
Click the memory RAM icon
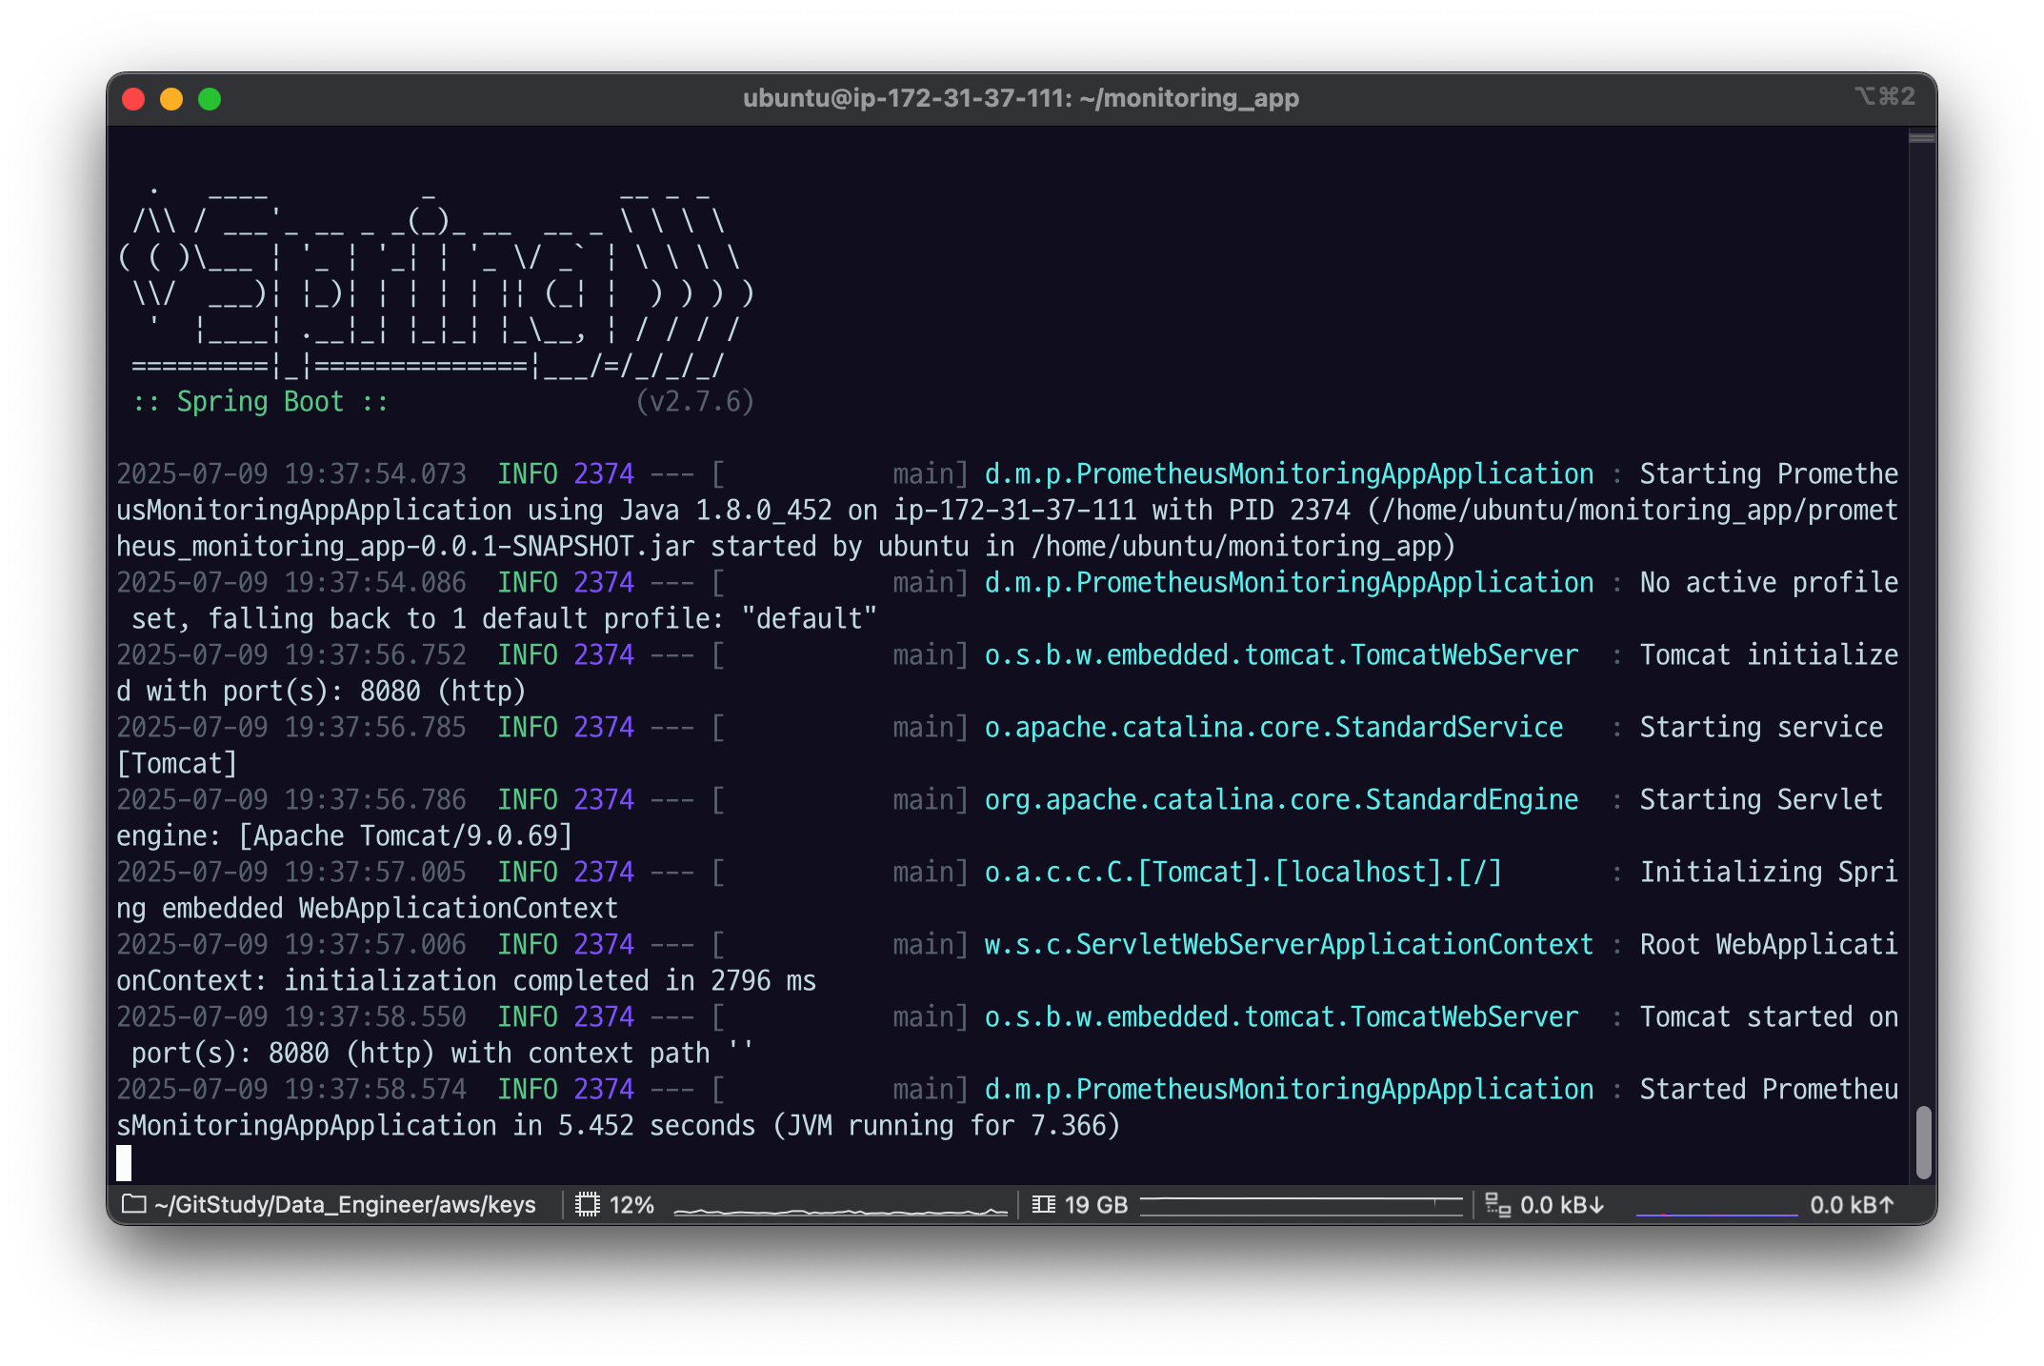tap(1044, 1204)
